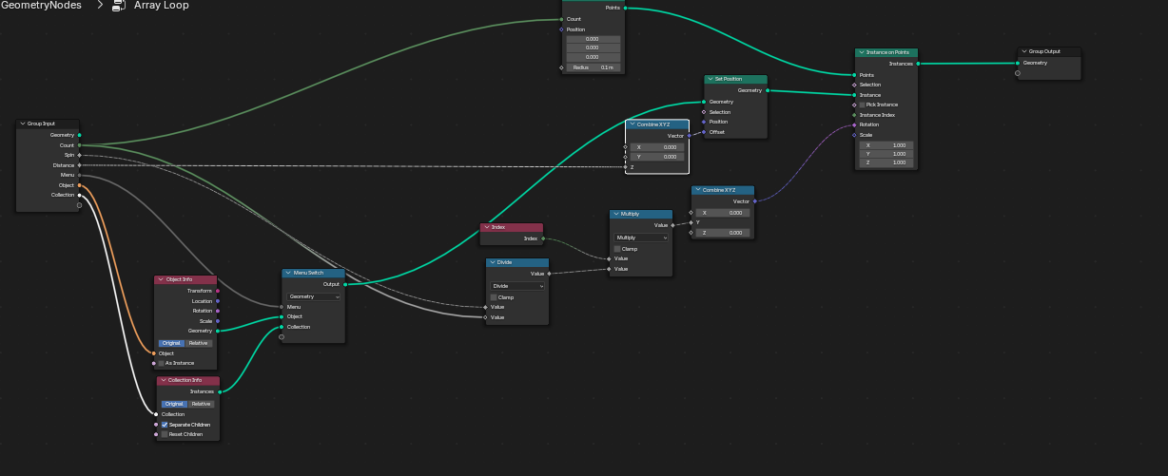The height and width of the screenshot is (476, 1168).
Task: Click the Geometry output socket on Group Input
Action: click(x=79, y=135)
